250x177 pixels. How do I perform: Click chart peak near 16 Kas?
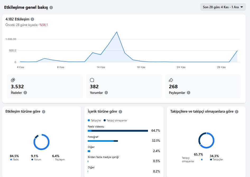[117, 32]
